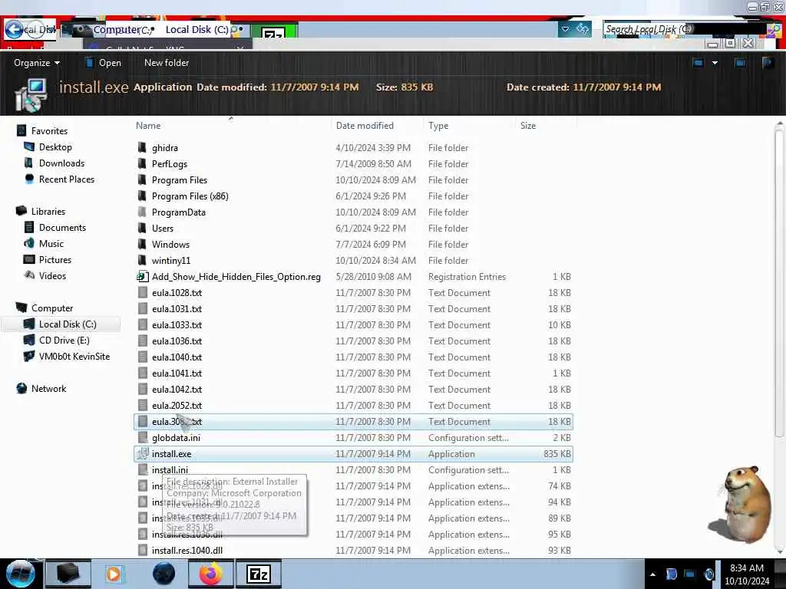Open 7-Zip from the taskbar

click(x=259, y=574)
